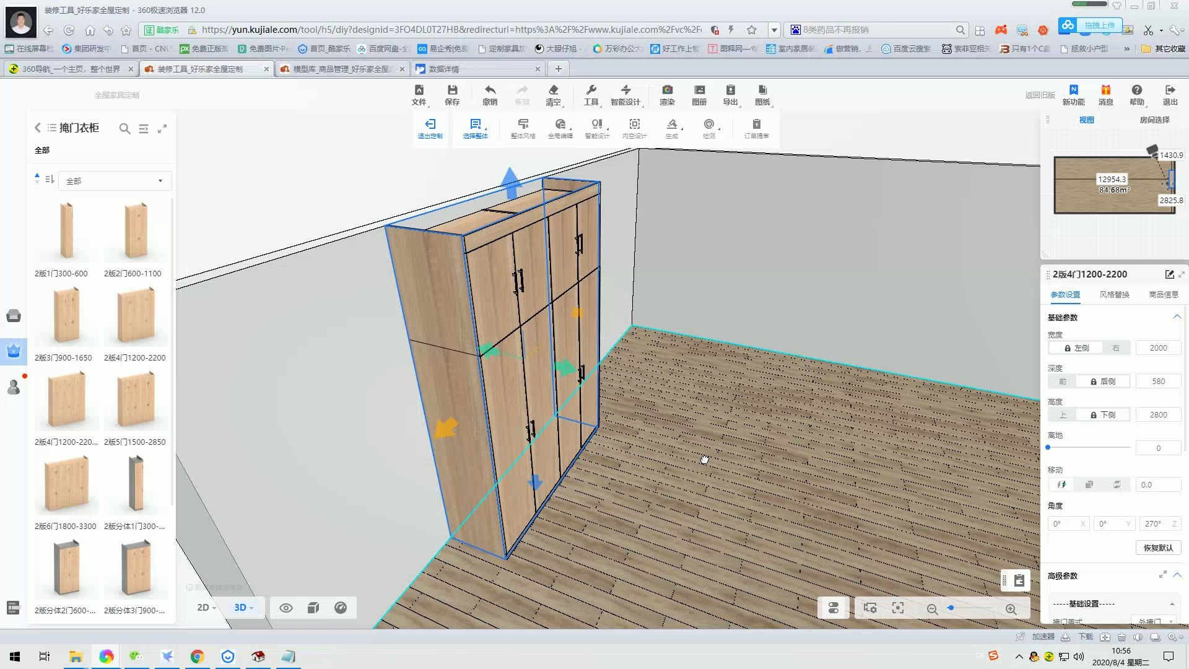Click 选择整体 (Select whole) tool
Image resolution: width=1189 pixels, height=669 pixels.
tap(475, 129)
